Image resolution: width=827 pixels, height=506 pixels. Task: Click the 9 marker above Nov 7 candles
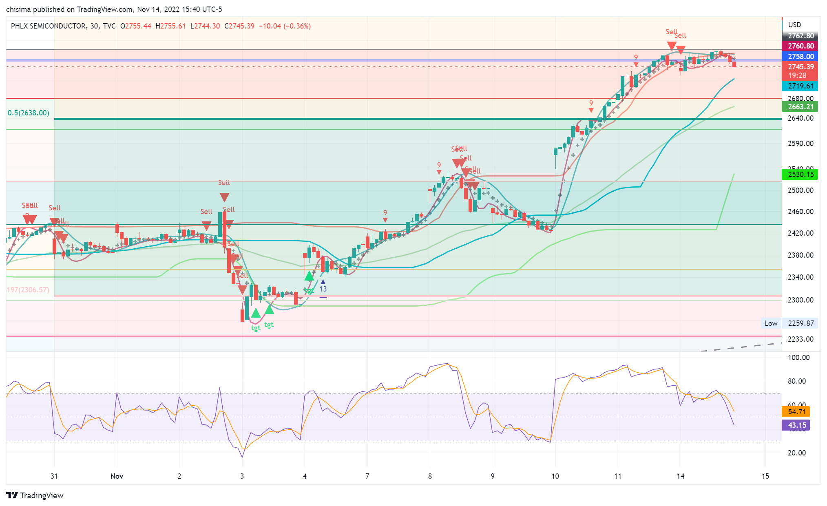pos(385,213)
